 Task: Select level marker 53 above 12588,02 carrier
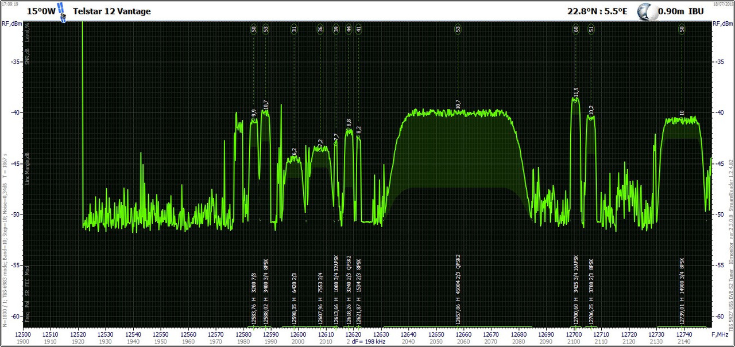pyautogui.click(x=265, y=29)
